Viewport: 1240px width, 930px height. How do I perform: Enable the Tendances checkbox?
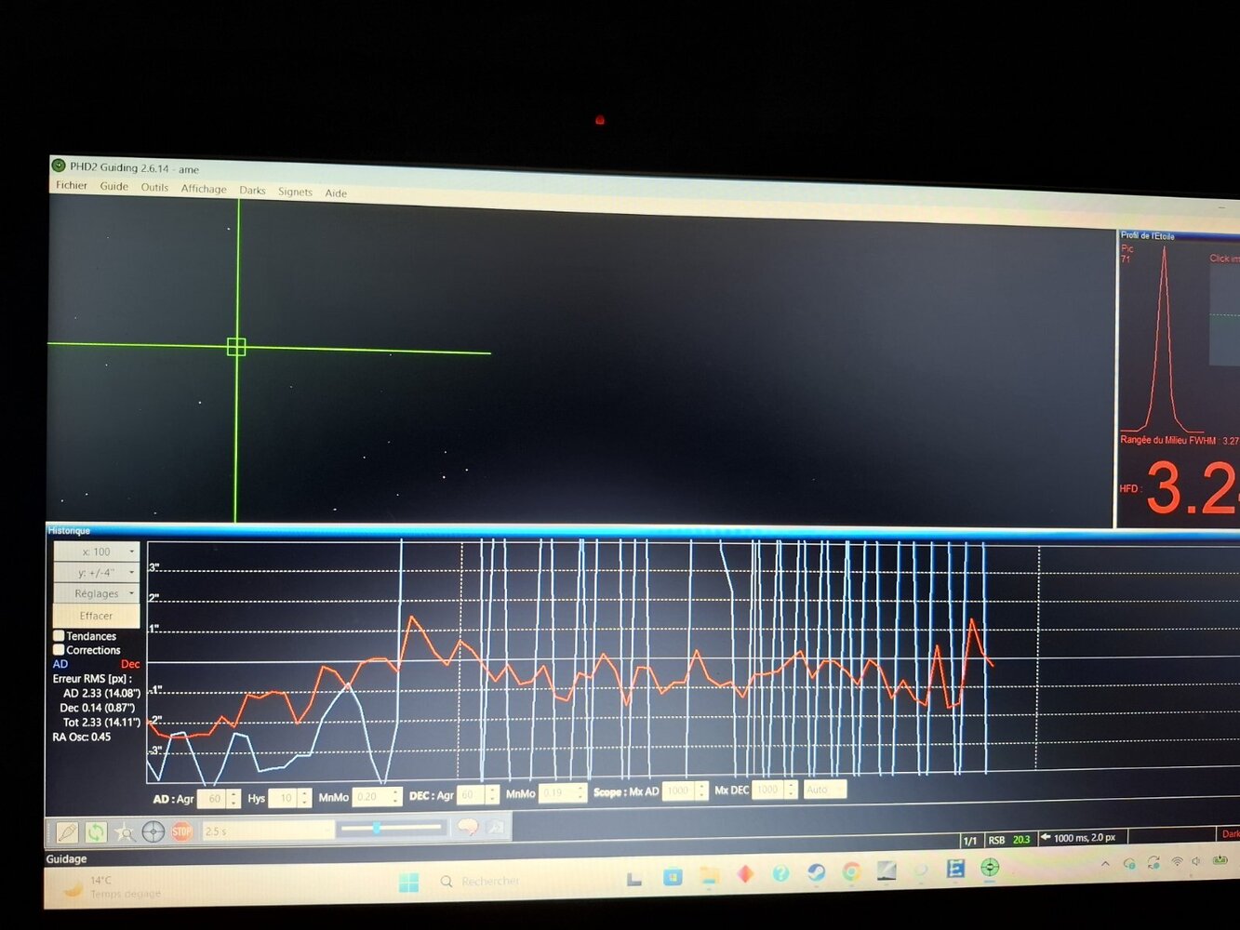point(59,635)
